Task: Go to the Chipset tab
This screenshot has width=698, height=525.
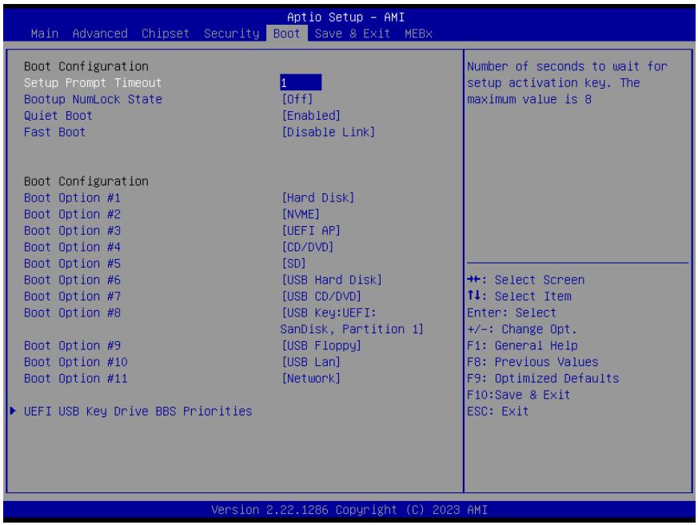Action: pyautogui.click(x=166, y=34)
